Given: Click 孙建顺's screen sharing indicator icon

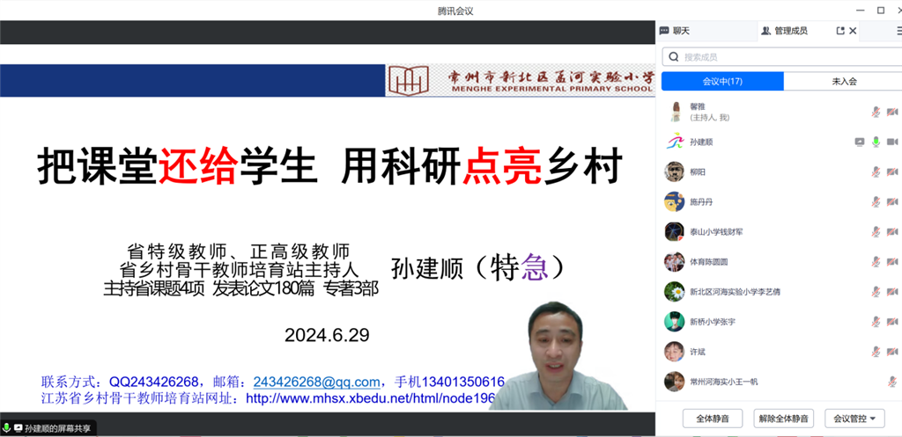Looking at the screenshot, I should pos(860,142).
